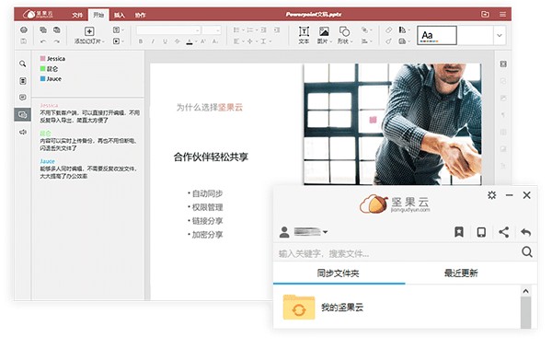Screen dimensions: 552x349
Task: Open settings gear in 坚果云 window
Action: coord(492,195)
